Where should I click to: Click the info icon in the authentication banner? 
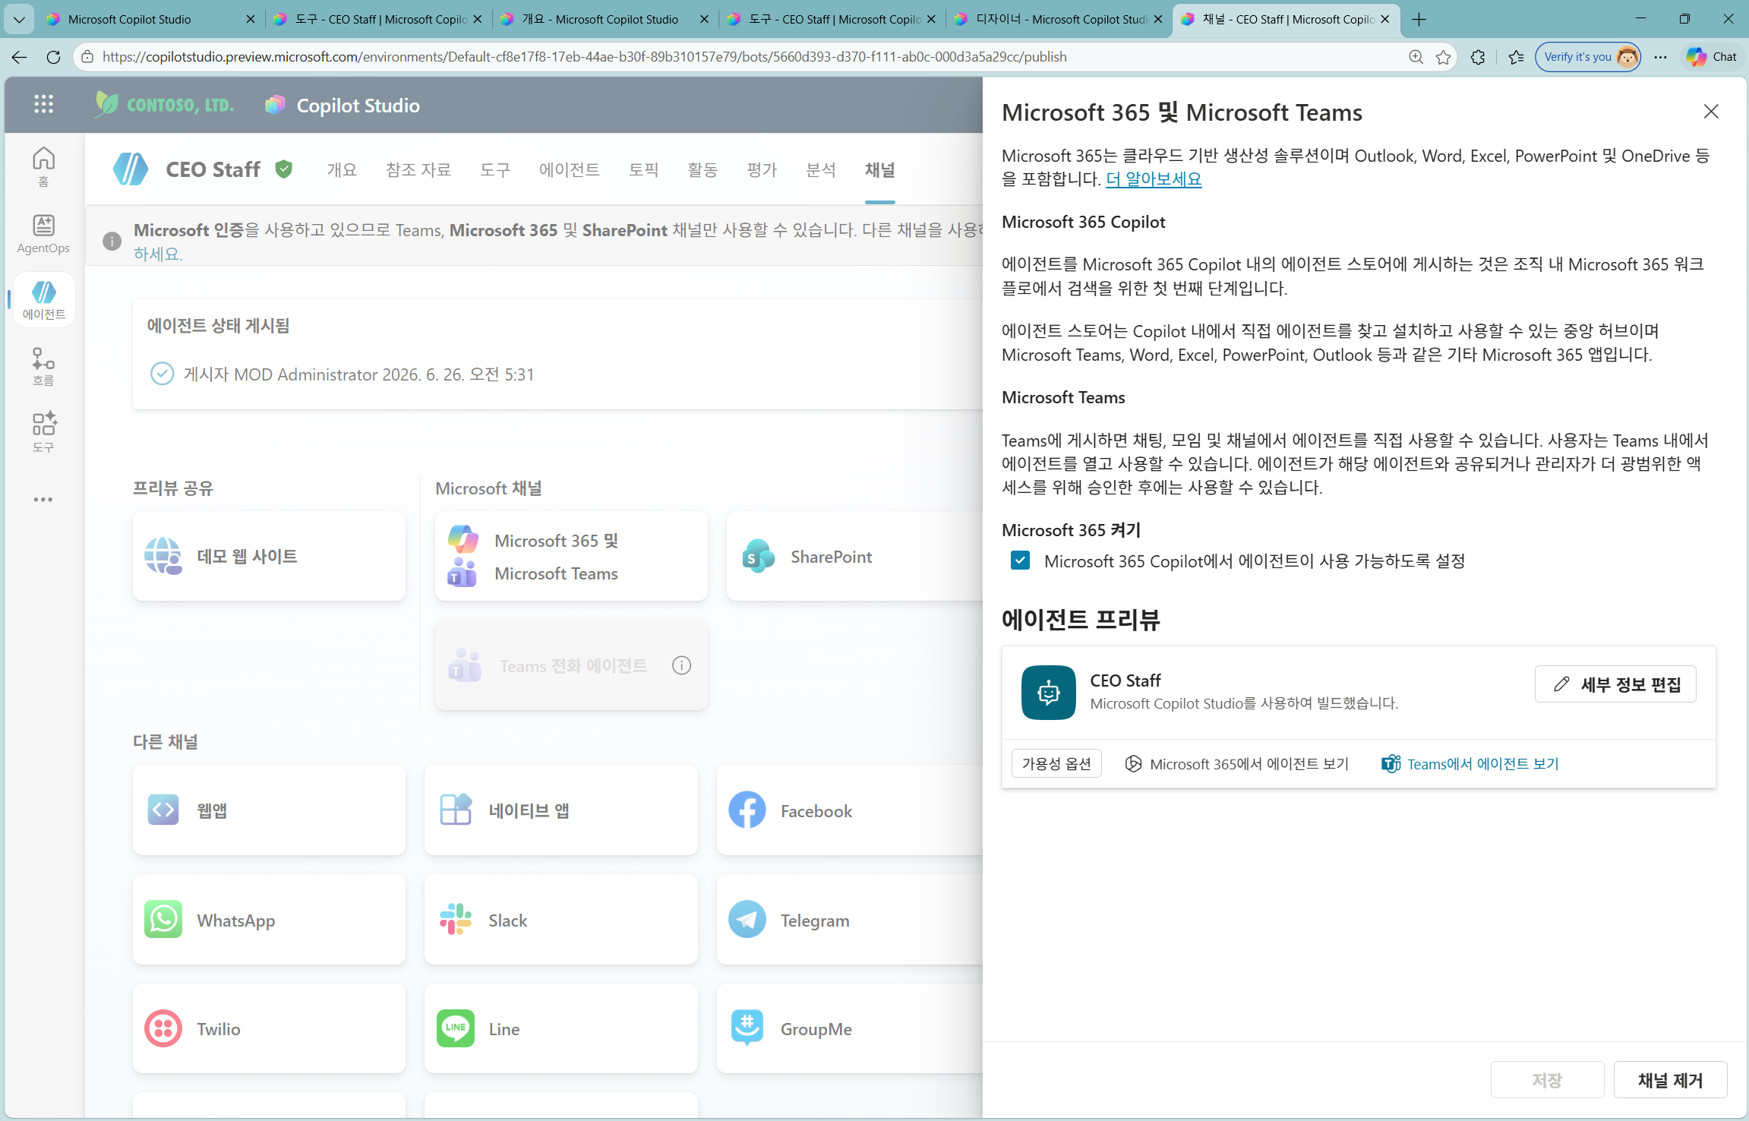coord(112,241)
